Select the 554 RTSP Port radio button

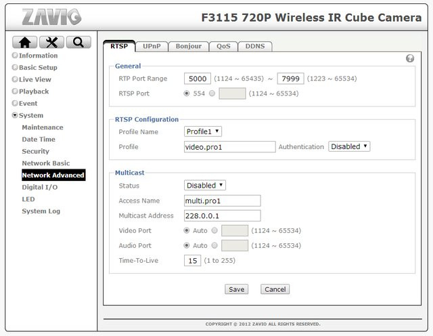[187, 93]
